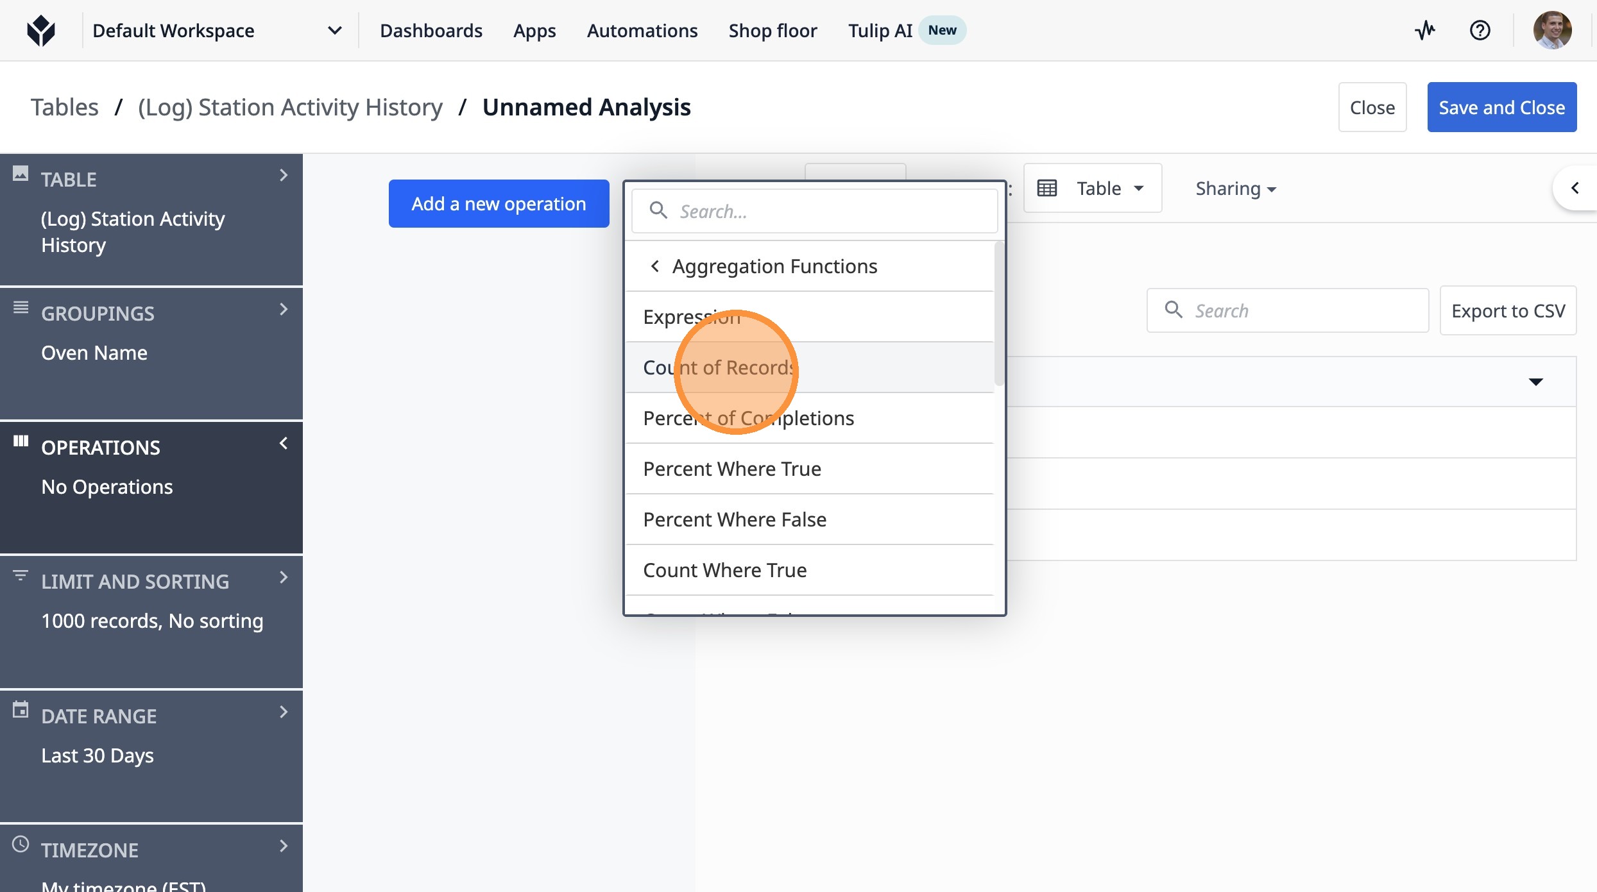Collapse the right side panel arrow

[1575, 188]
